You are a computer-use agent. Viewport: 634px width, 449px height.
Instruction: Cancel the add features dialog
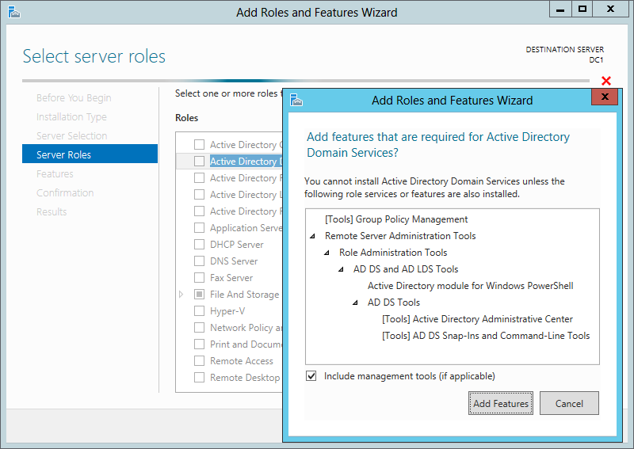(x=569, y=403)
